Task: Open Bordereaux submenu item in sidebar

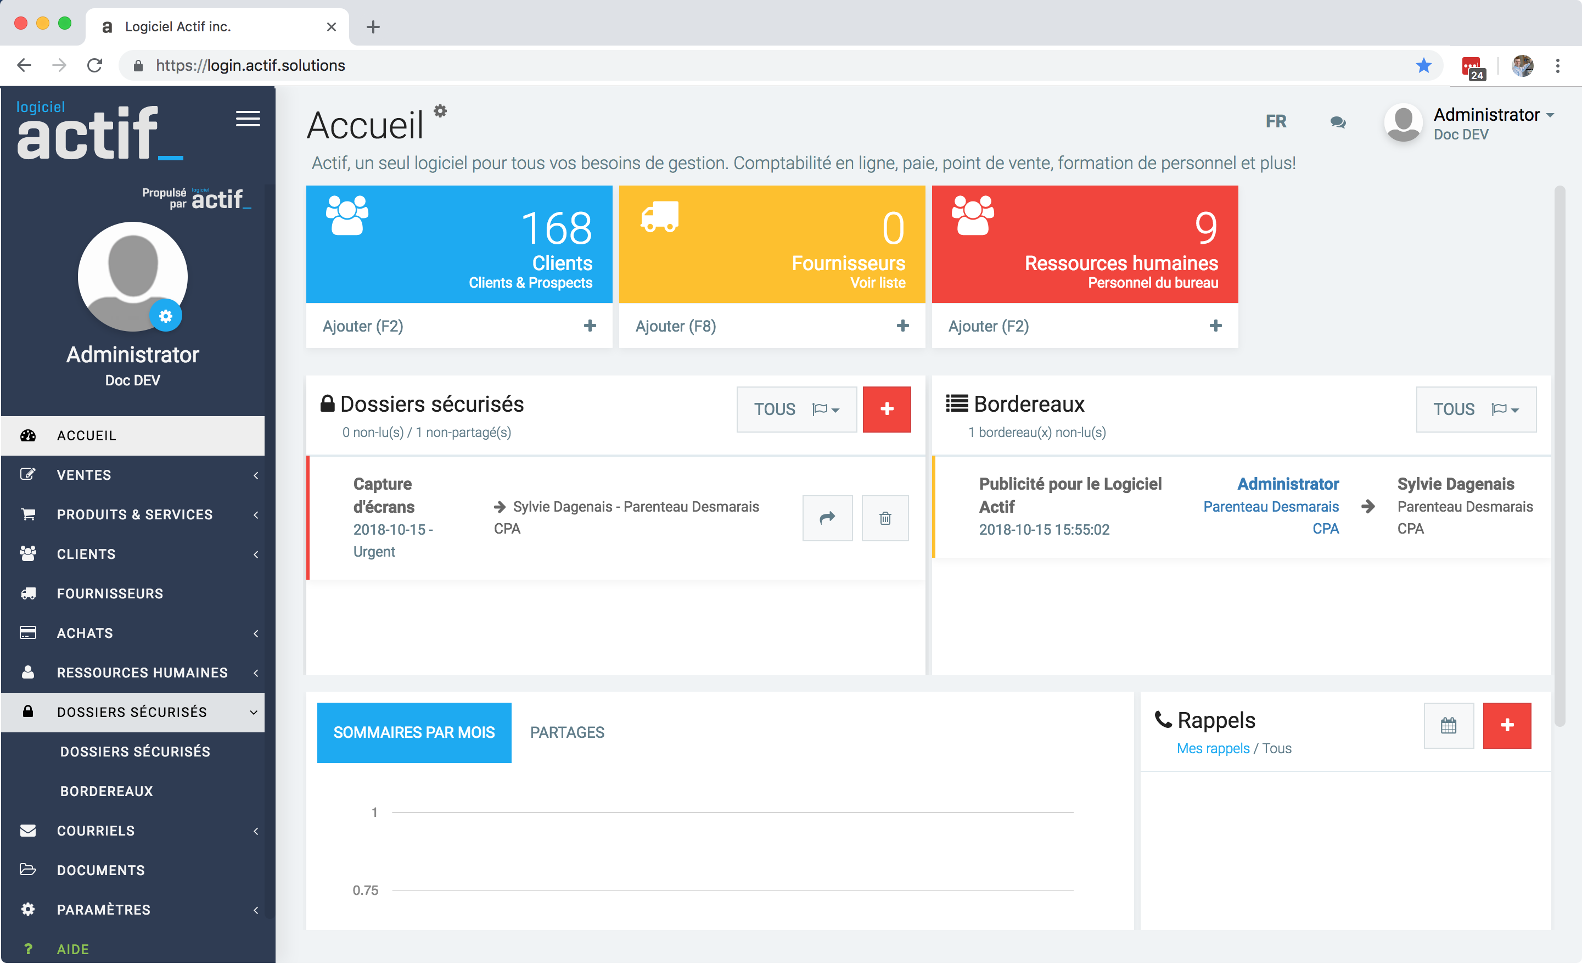Action: click(x=106, y=791)
